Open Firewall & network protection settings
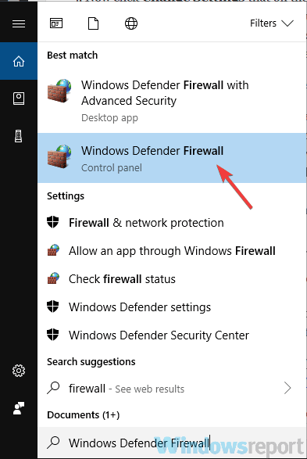Screen dimensions: 307x459 (x=172, y=223)
